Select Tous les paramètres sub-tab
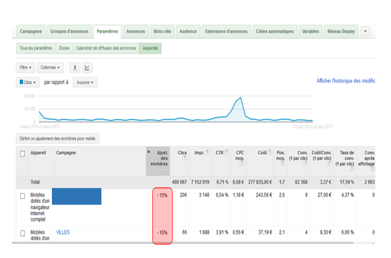The image size is (391, 258). [x=36, y=48]
